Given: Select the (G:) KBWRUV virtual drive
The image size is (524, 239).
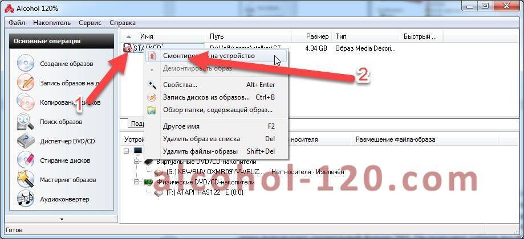Looking at the screenshot, I should tap(215, 172).
